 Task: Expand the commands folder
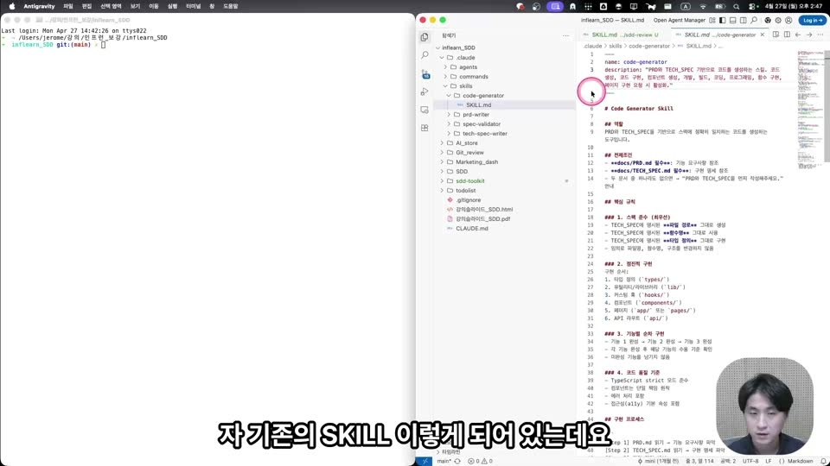tap(446, 76)
